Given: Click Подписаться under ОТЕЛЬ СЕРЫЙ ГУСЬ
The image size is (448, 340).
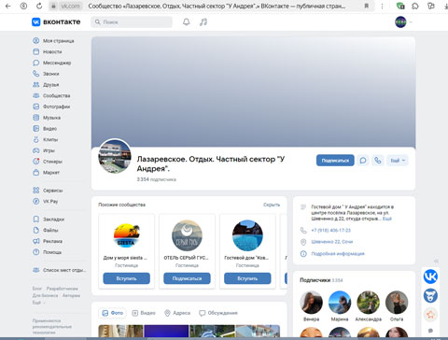Looking at the screenshot, I should [x=187, y=278].
